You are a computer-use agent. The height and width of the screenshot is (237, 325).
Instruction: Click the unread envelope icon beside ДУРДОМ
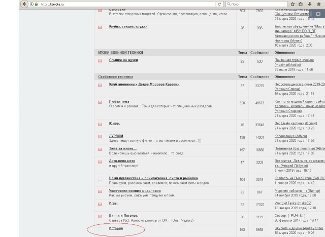pyautogui.click(x=100, y=137)
